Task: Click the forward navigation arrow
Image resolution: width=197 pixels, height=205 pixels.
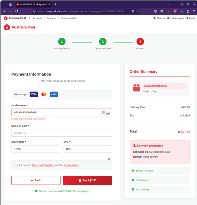Action: [x=11, y=11]
